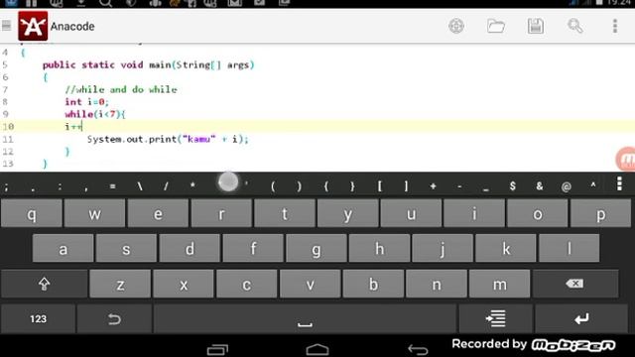The image size is (635, 357).
Task: Tap the indent/tab key
Action: coord(496,319)
